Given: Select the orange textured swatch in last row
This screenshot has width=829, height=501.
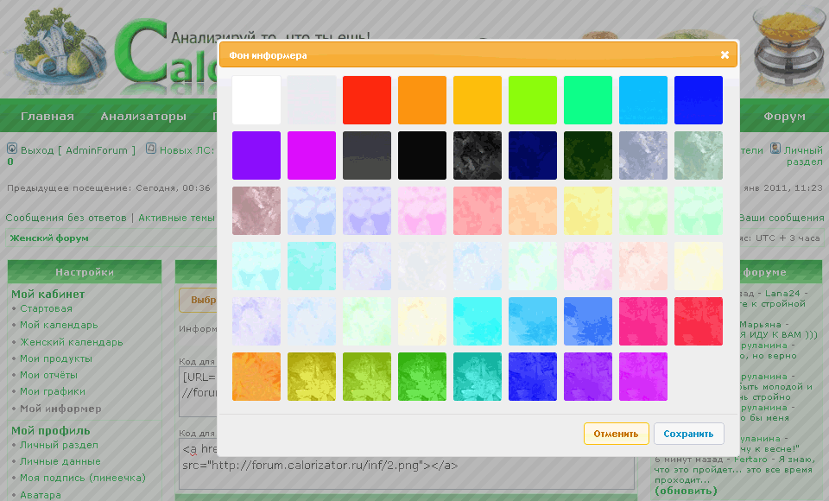Looking at the screenshot, I should click(256, 377).
